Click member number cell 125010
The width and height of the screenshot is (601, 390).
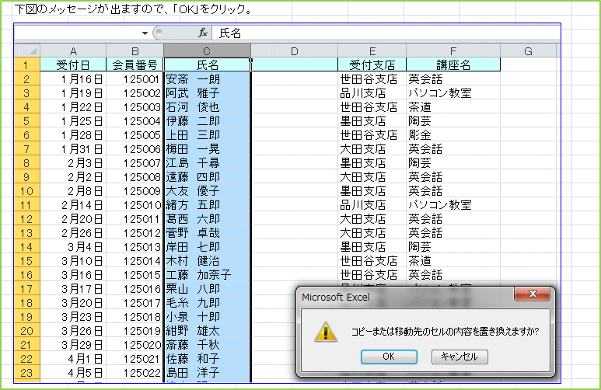tap(135, 205)
